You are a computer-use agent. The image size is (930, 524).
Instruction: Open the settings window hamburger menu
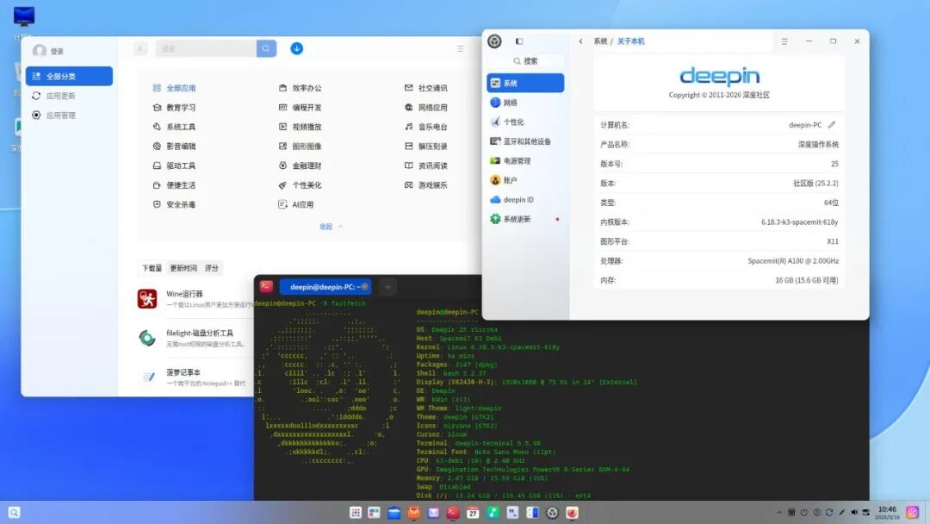tap(784, 41)
